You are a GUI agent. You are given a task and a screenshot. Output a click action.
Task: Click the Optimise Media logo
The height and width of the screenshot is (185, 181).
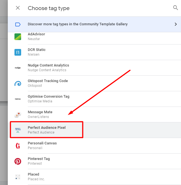point(18,99)
